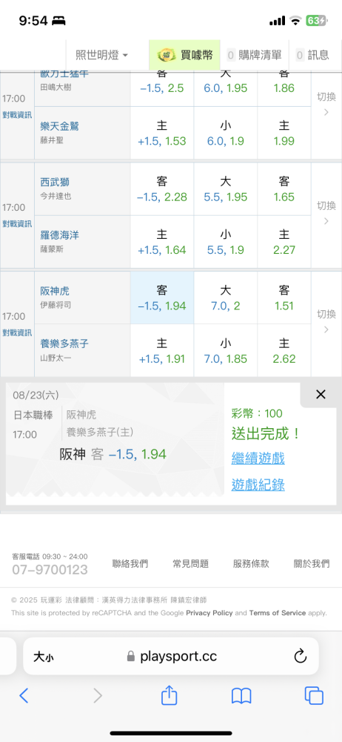Click 遊戲紀錄 link
The width and height of the screenshot is (342, 742).
[x=258, y=485]
